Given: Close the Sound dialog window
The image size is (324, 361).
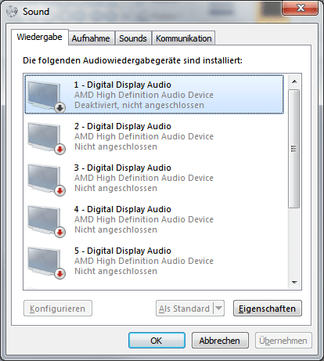Looking at the screenshot, I should [x=300, y=8].
